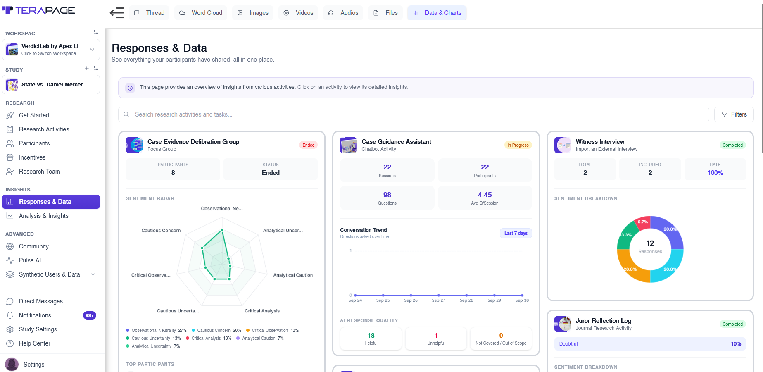Click the Participants people icon

point(10,143)
